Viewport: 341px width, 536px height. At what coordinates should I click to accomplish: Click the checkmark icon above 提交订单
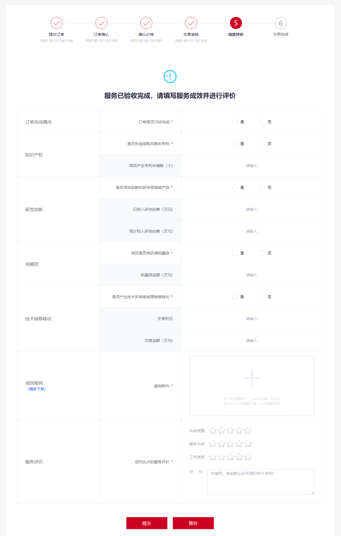click(x=56, y=23)
